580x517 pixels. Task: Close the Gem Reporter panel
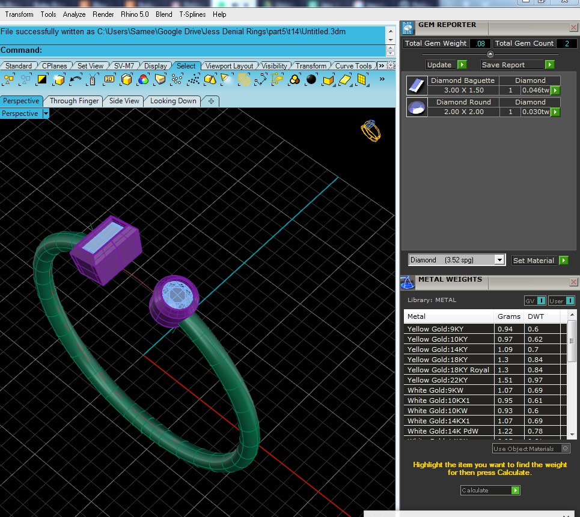pyautogui.click(x=573, y=28)
